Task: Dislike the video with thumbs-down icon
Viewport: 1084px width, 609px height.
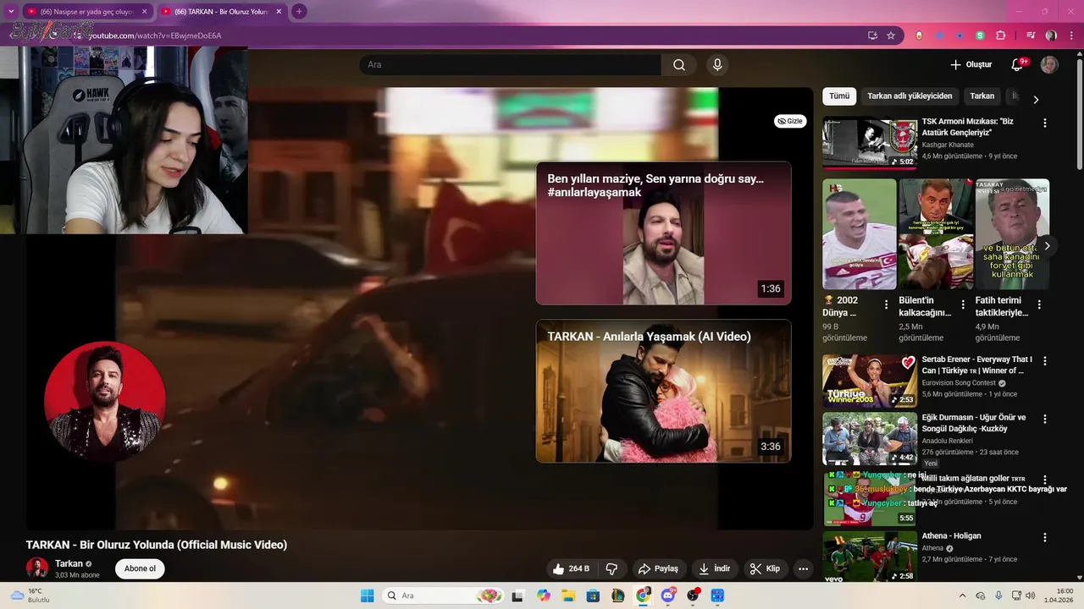Action: pyautogui.click(x=611, y=568)
